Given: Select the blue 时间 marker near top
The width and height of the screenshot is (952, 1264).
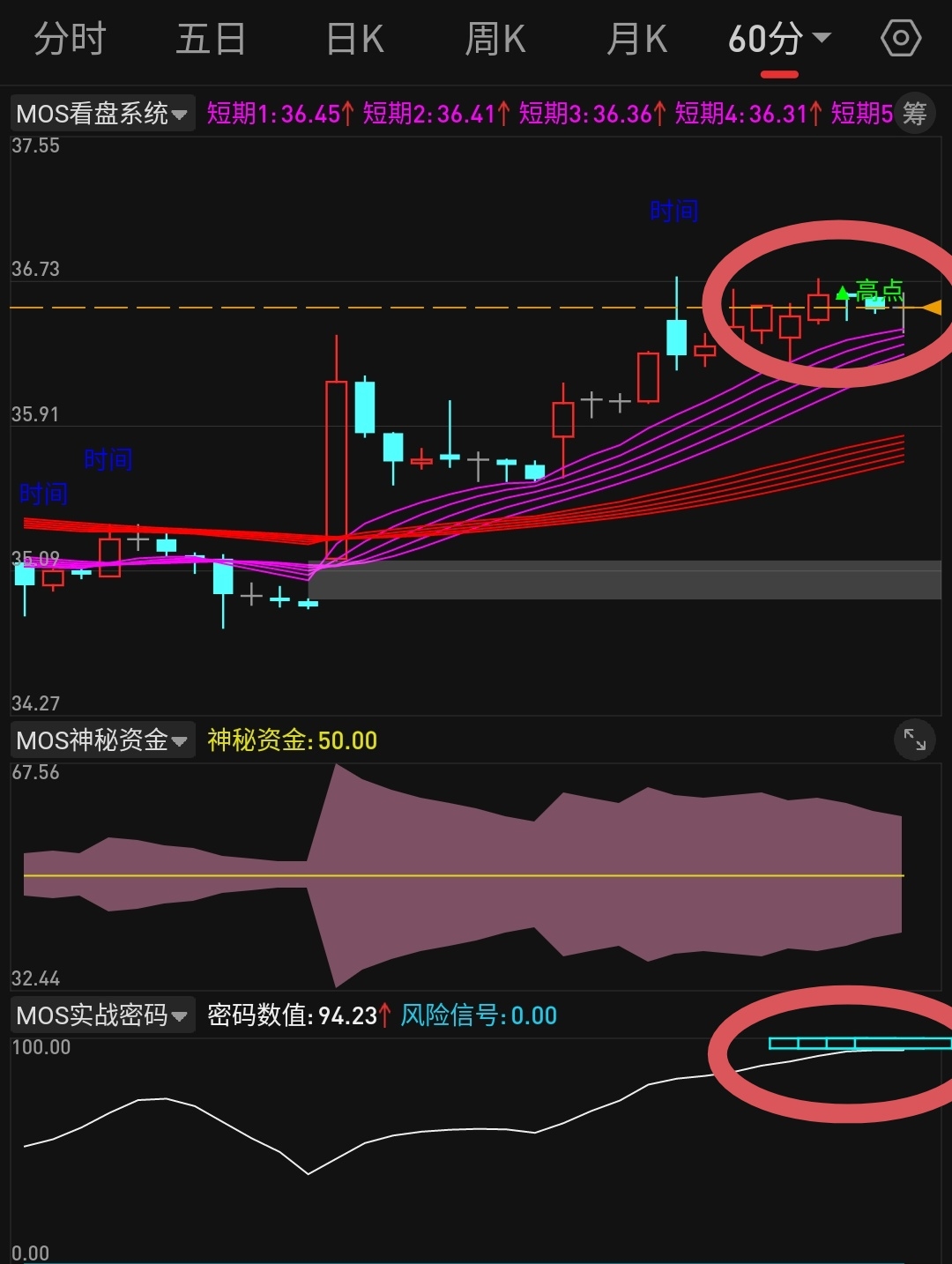Looking at the screenshot, I should click(x=674, y=211).
